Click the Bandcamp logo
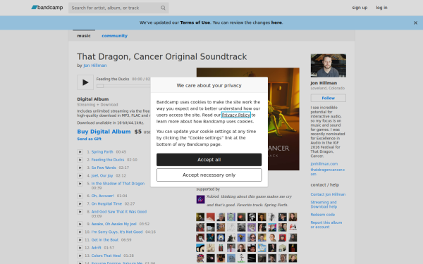Viewport: 423px width, 264px height. 47,8
